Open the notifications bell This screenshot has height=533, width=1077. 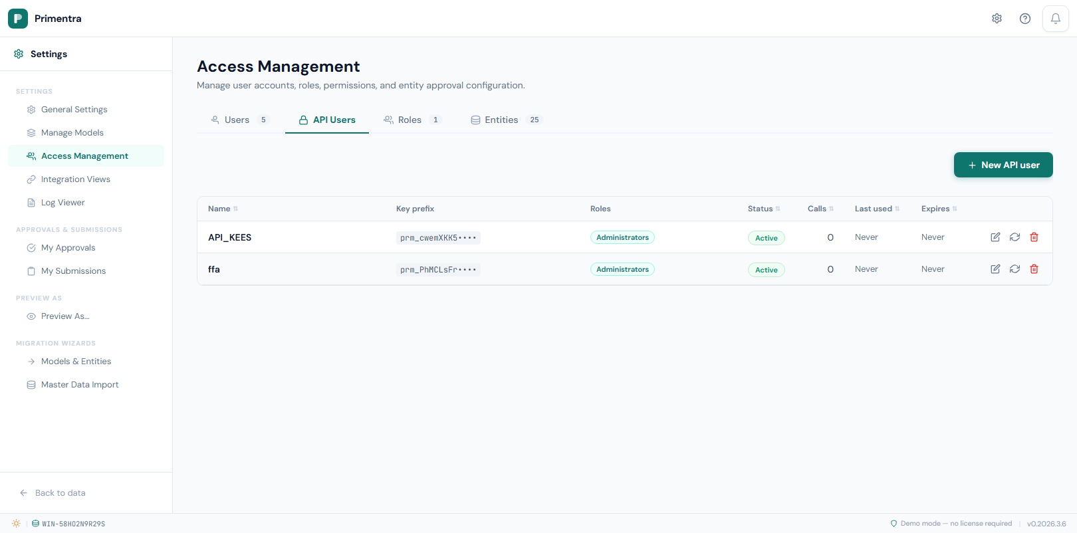(x=1055, y=19)
